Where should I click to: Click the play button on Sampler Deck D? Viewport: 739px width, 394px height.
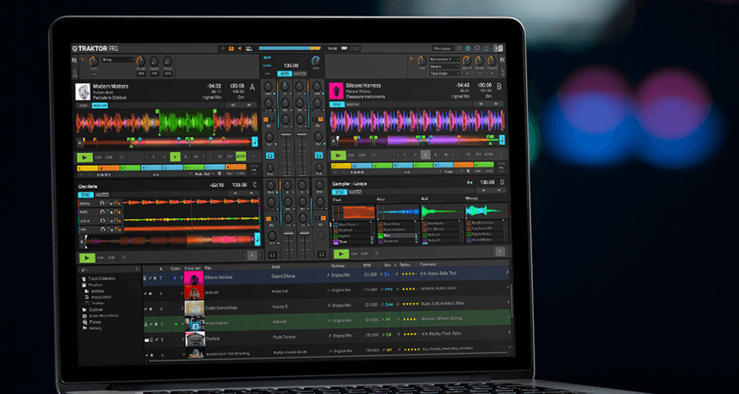[341, 253]
